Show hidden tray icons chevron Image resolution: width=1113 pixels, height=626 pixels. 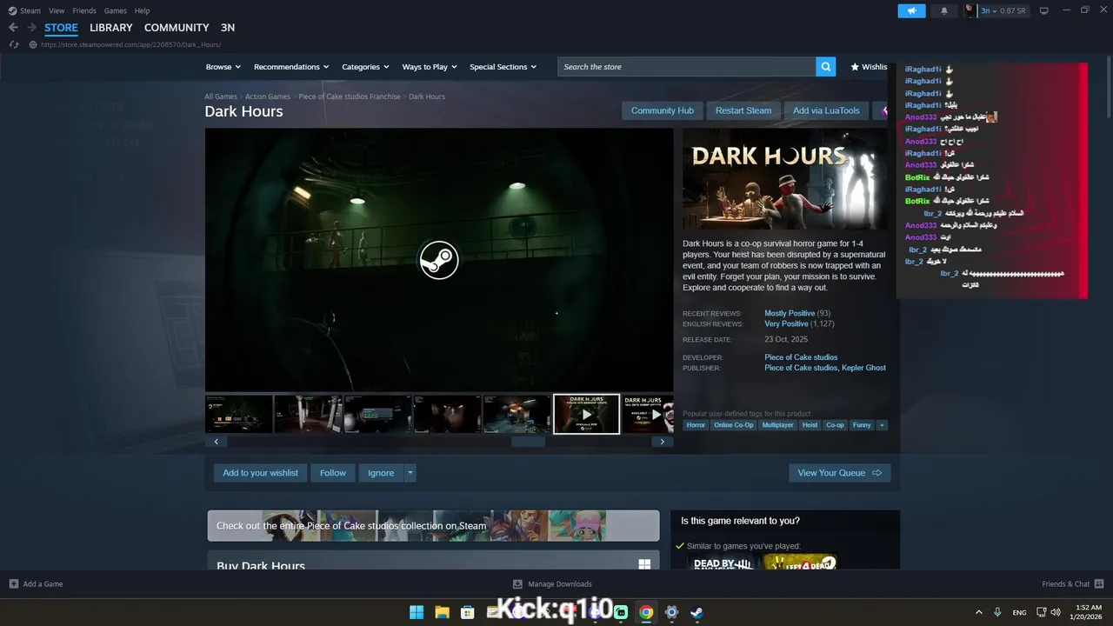point(979,612)
